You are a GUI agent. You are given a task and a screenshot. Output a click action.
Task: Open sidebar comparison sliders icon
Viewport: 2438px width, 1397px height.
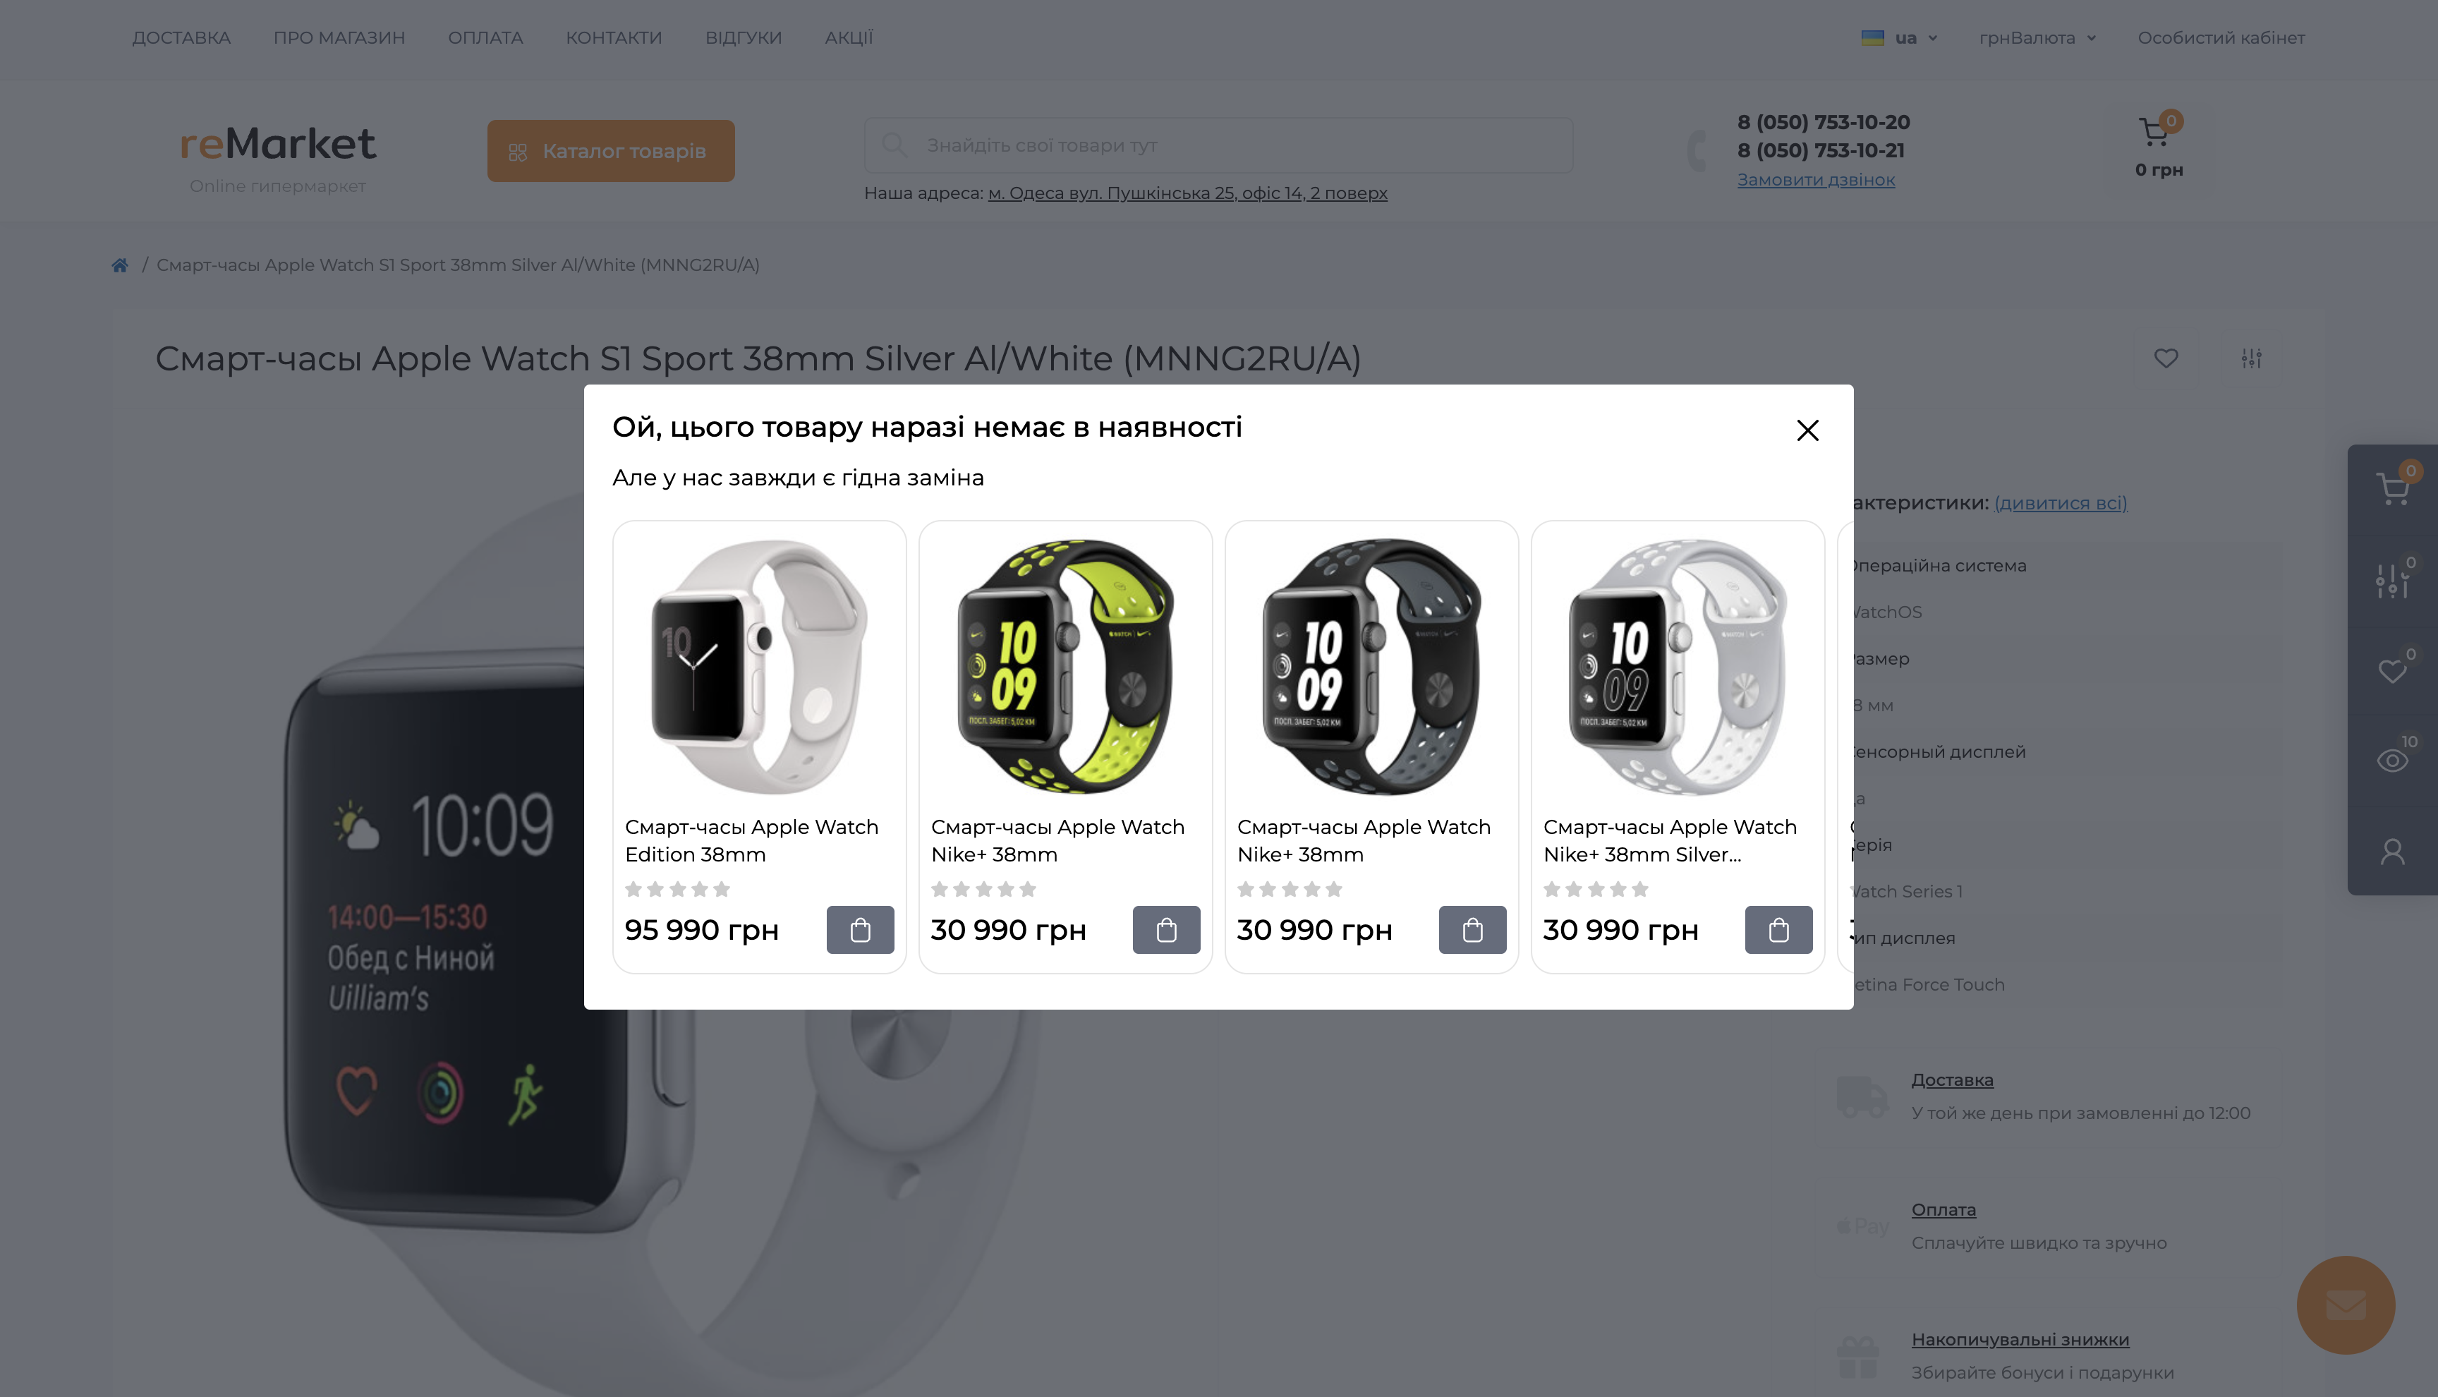[x=2393, y=581]
